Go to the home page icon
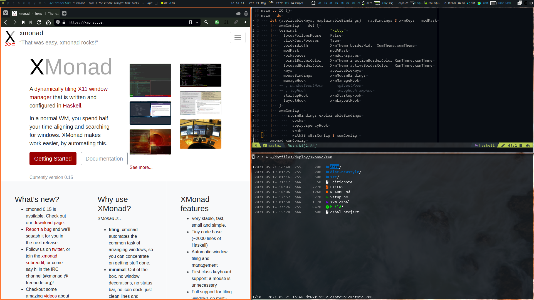 point(48,22)
